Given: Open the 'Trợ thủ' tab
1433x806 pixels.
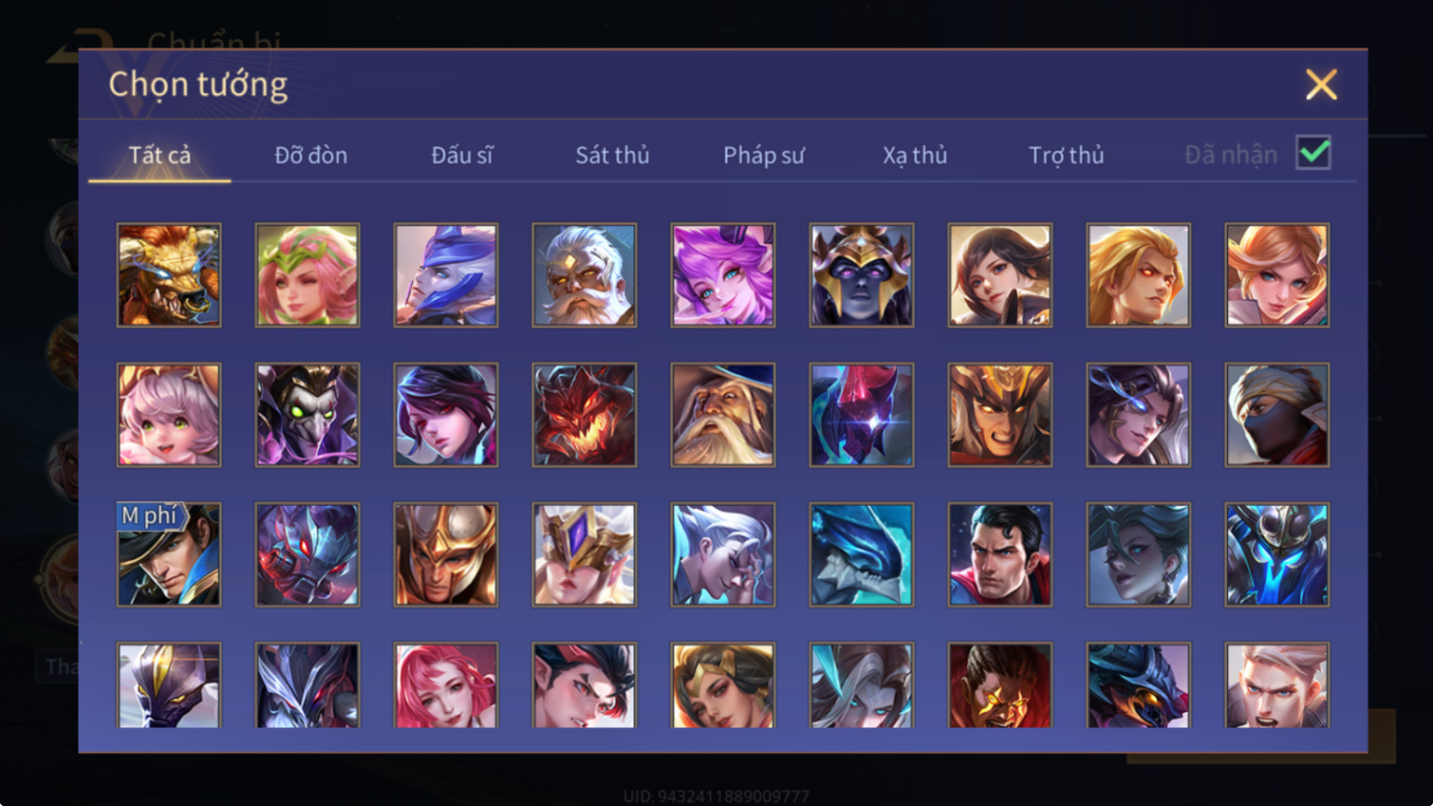Looking at the screenshot, I should pyautogui.click(x=1066, y=155).
